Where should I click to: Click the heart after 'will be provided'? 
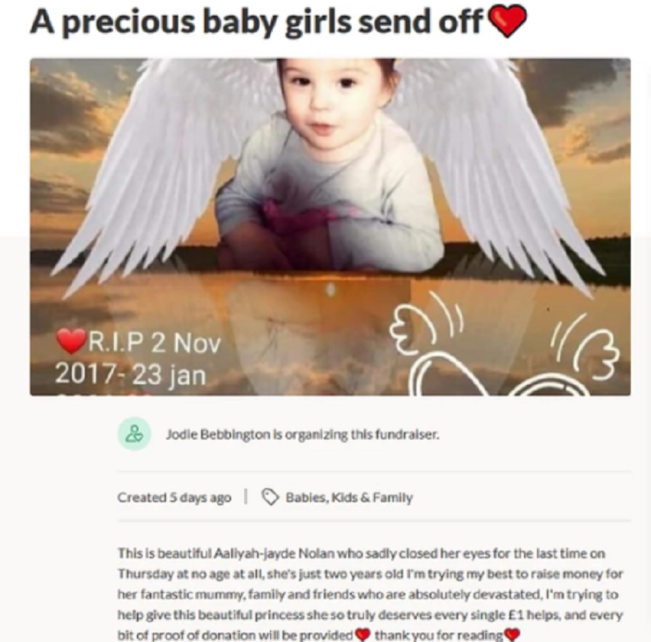pos(363,635)
